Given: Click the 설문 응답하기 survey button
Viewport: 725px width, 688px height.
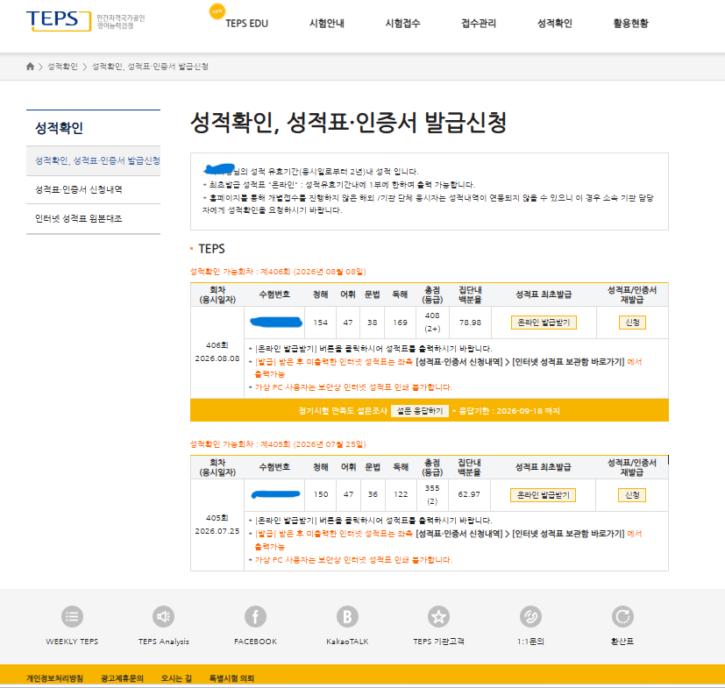Looking at the screenshot, I should click(x=419, y=411).
